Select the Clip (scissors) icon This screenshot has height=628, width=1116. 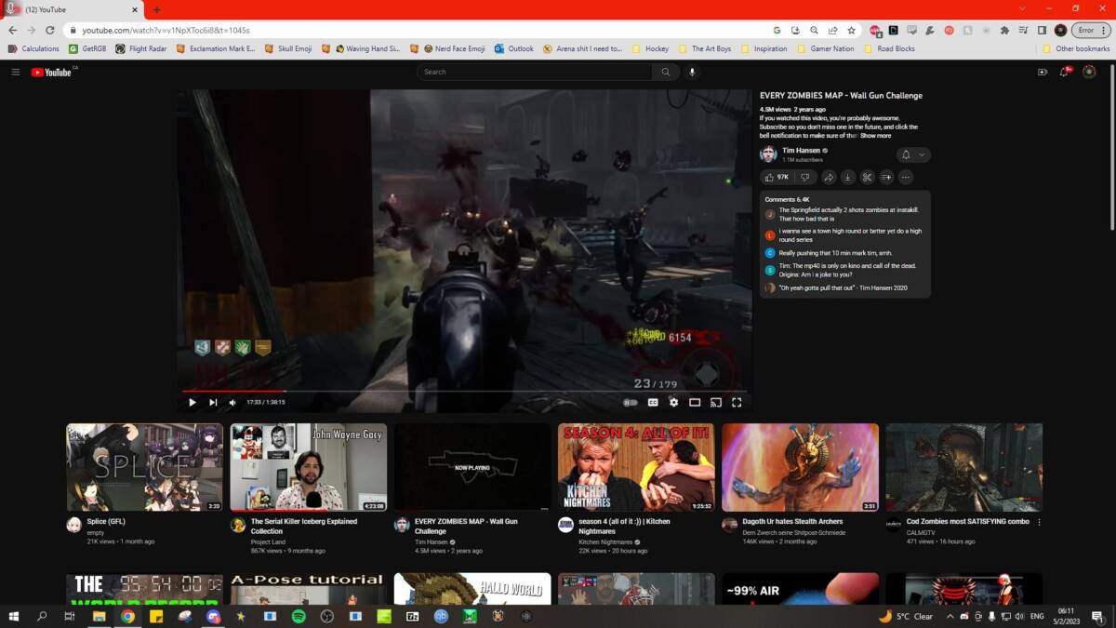click(x=868, y=177)
